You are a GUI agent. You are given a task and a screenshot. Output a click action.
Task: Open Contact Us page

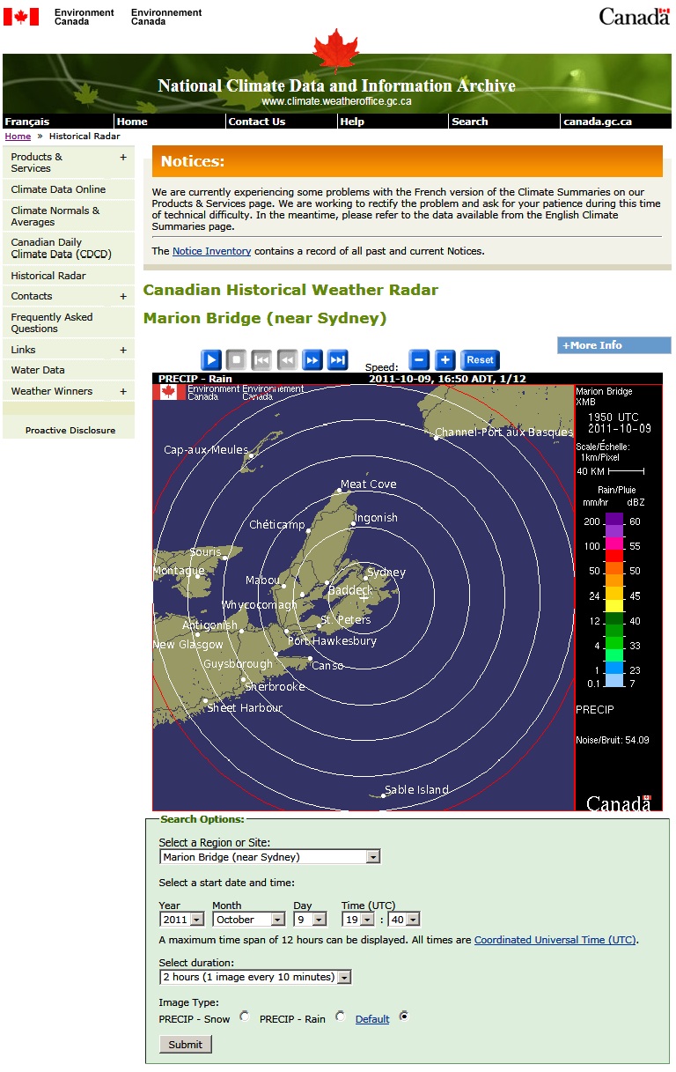[257, 122]
